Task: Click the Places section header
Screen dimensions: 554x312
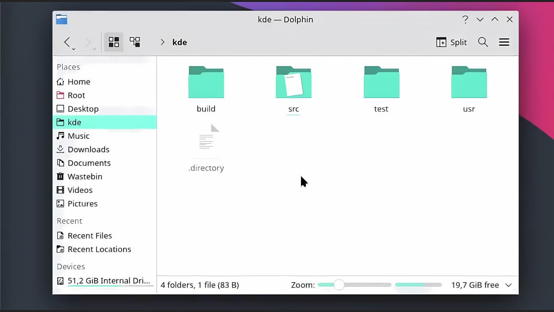Action: (x=68, y=67)
